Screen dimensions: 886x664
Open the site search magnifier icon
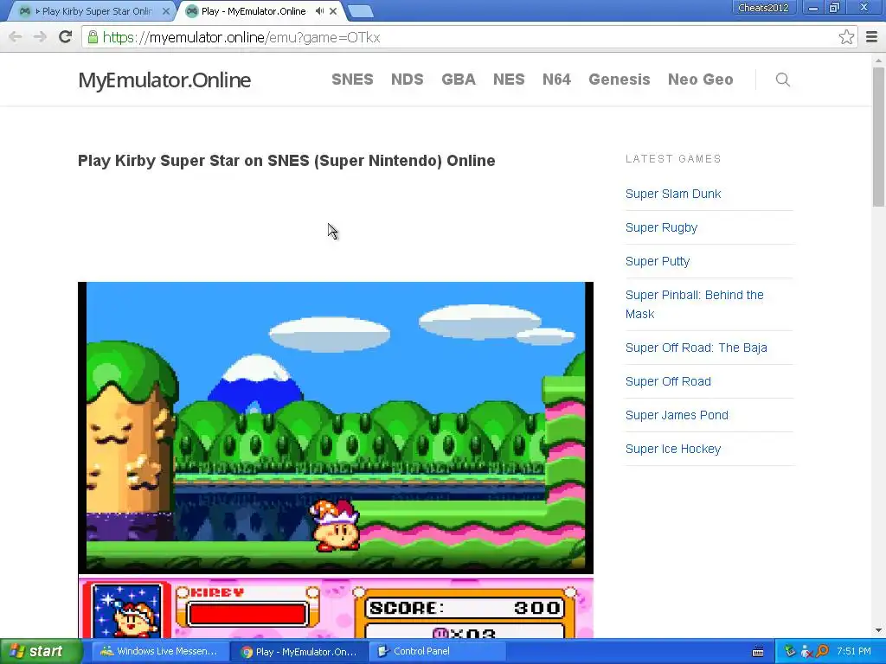[x=782, y=80]
